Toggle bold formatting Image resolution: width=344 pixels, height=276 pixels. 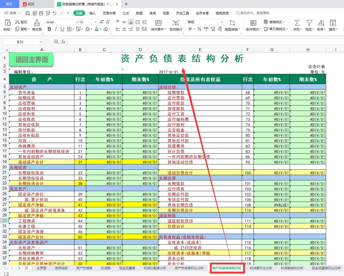click(49, 29)
